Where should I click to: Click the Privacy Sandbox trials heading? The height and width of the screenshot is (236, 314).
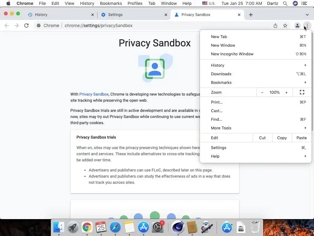pos(96,137)
